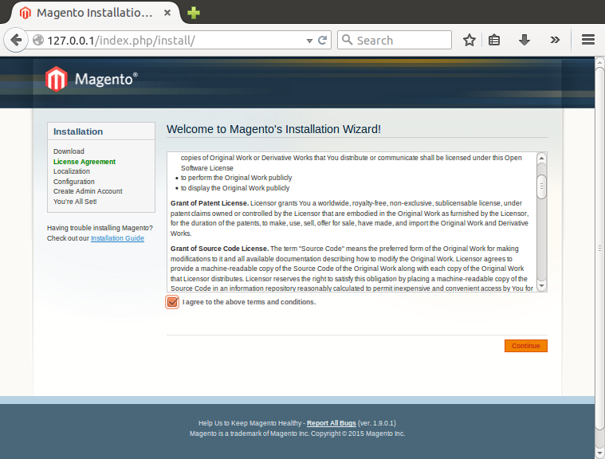
Task: Click 'License Agreement' step in sidebar
Action: point(84,162)
